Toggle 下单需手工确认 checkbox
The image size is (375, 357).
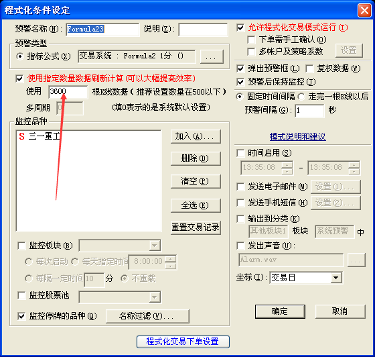point(251,40)
